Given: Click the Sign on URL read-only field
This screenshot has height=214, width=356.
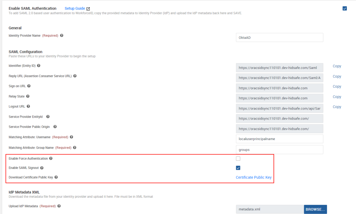Looking at the screenshot, I should (x=279, y=88).
